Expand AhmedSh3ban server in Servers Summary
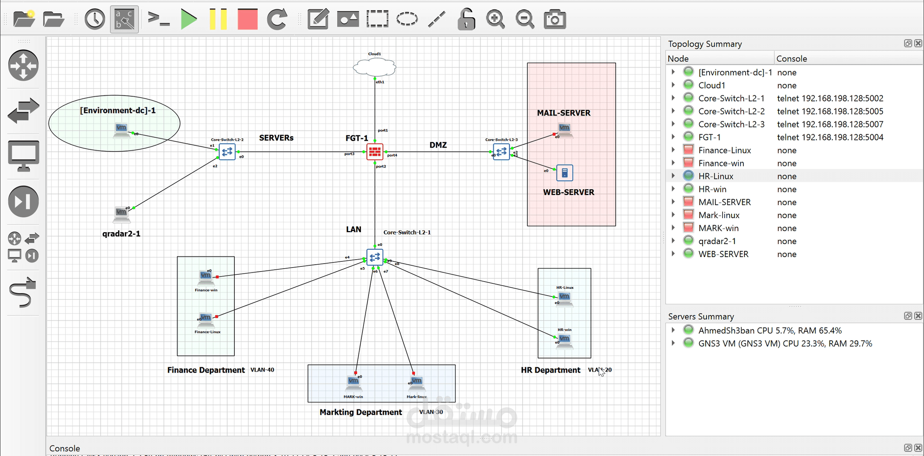 [673, 330]
